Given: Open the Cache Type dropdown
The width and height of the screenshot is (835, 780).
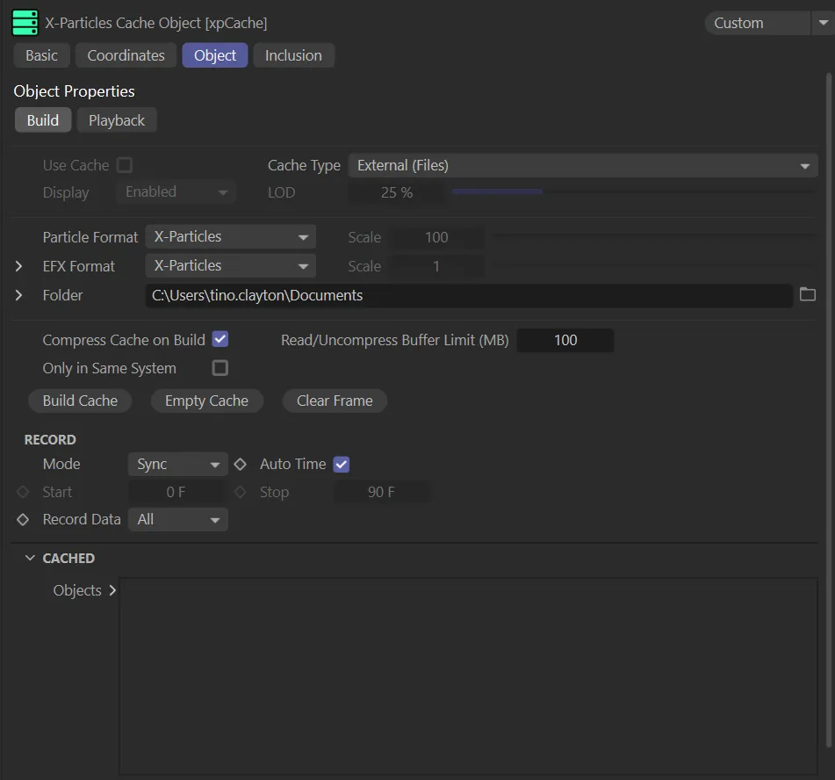Looking at the screenshot, I should 582,165.
